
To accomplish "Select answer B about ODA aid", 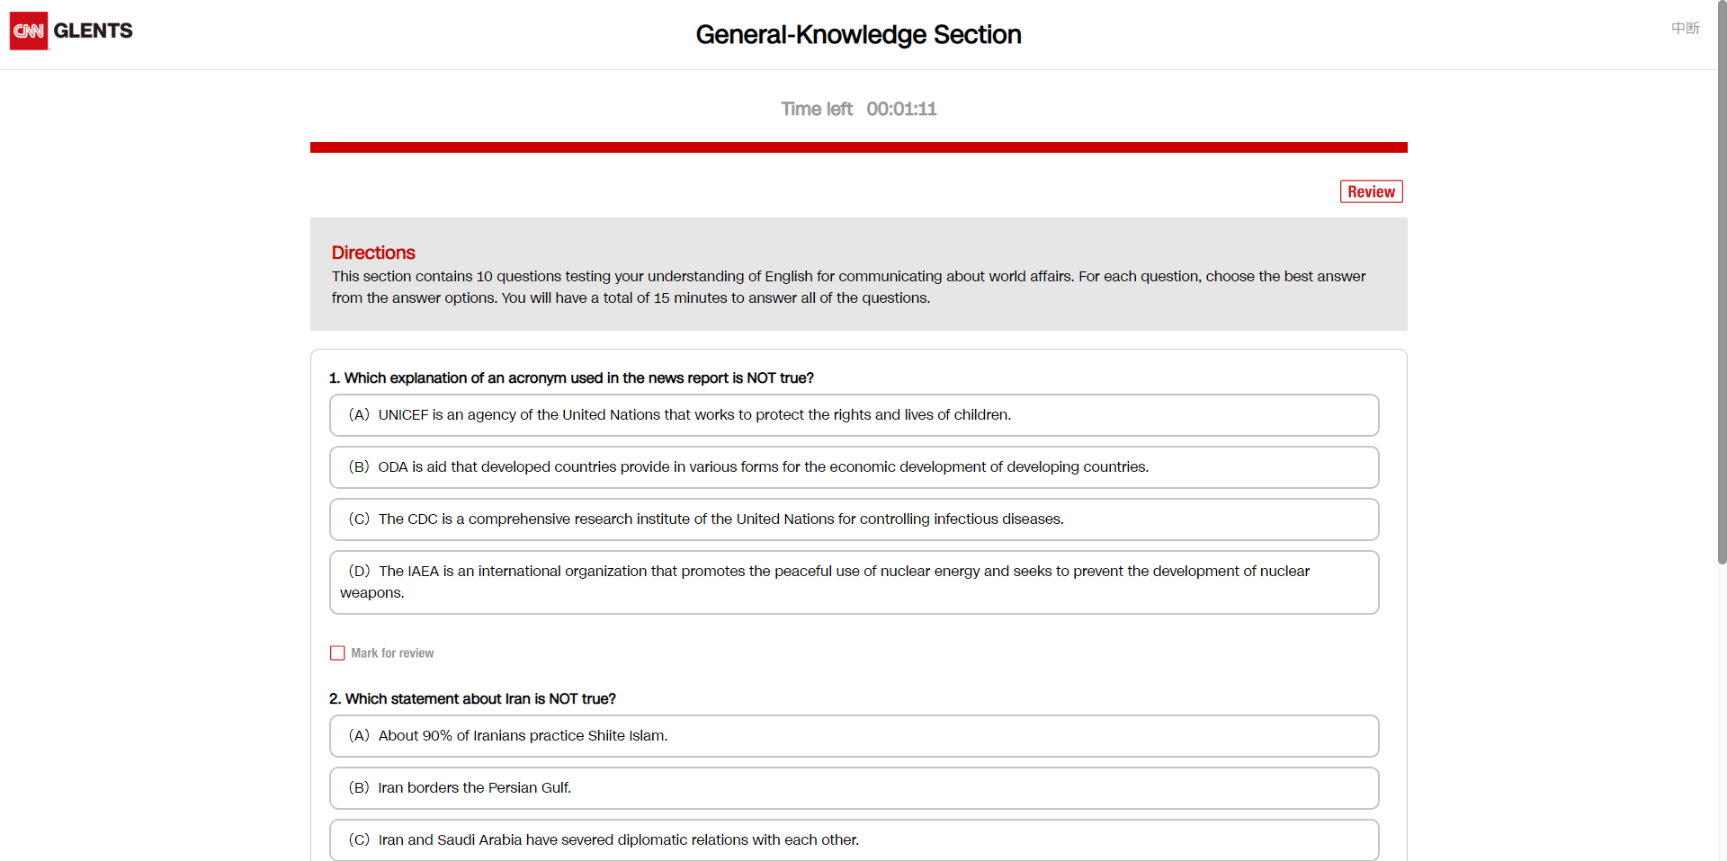I will point(854,467).
